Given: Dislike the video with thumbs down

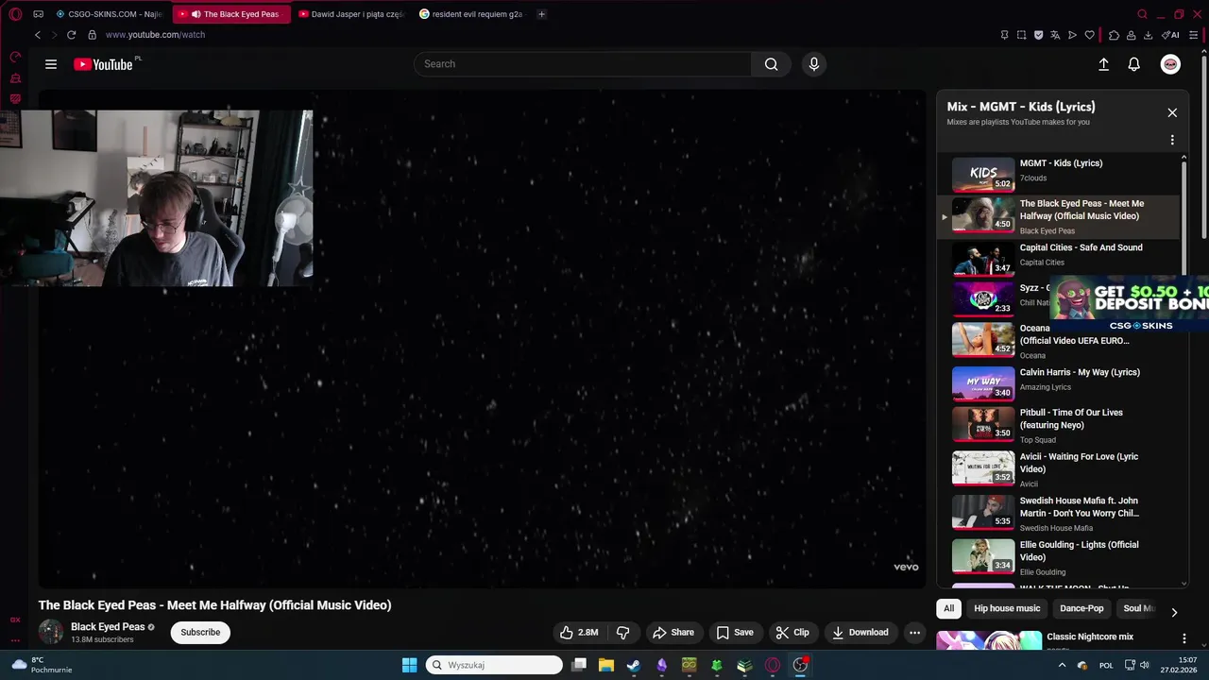Looking at the screenshot, I should point(622,632).
